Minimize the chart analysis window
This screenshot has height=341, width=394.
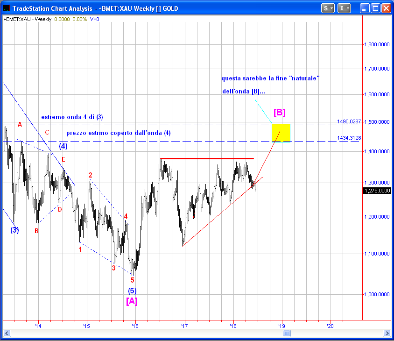pyautogui.click(x=364, y=8)
